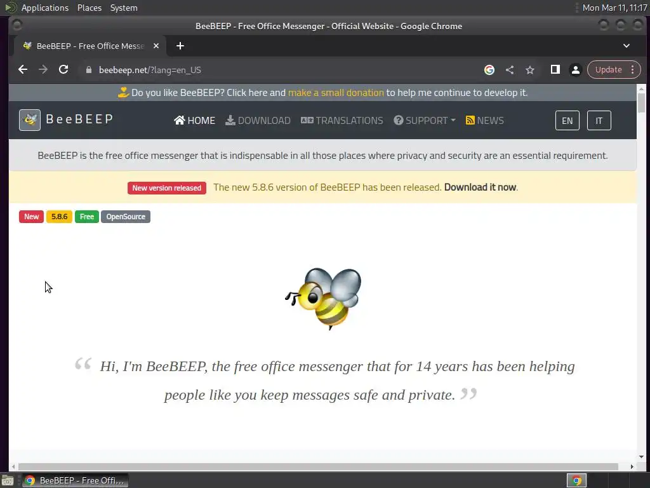Viewport: 650px width, 488px height.
Task: Click the horizontal scrollbar thumb
Action: pos(318,466)
